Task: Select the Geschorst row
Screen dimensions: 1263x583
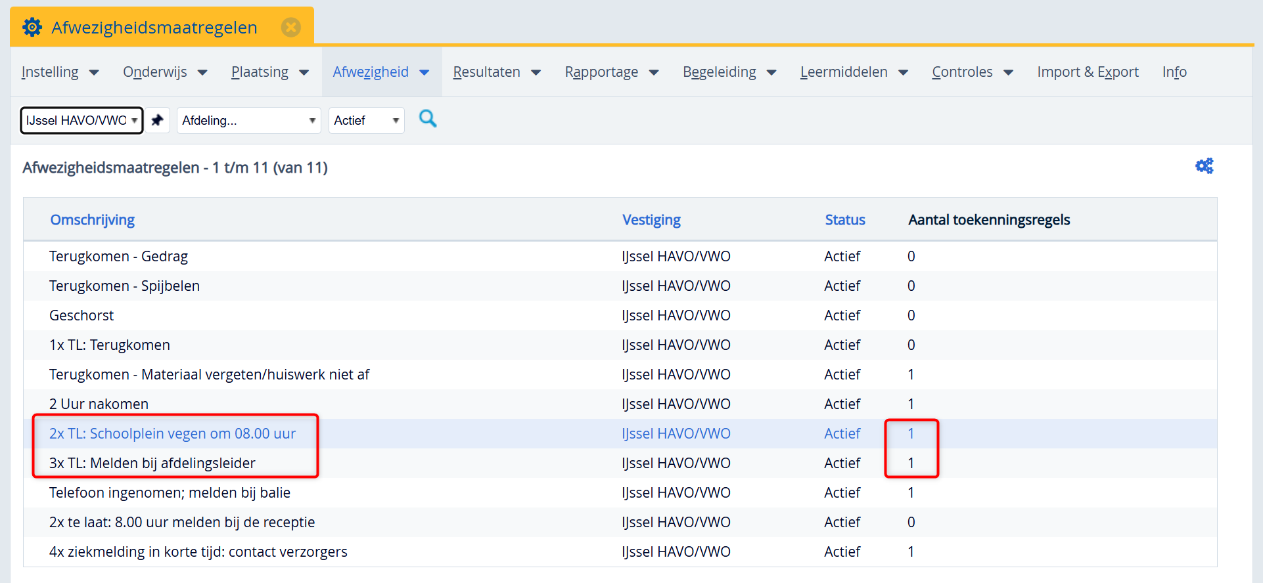Action: point(81,315)
